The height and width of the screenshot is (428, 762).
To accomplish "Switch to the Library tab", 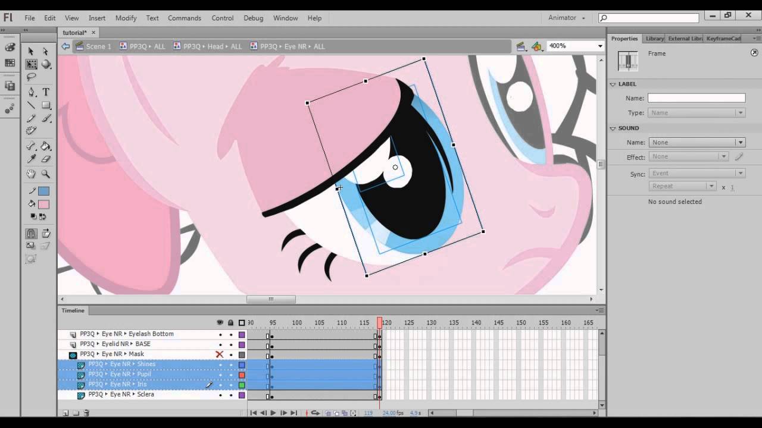I will tap(654, 39).
